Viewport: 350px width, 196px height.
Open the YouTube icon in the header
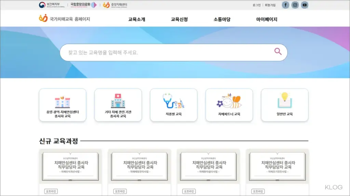click(x=305, y=5)
